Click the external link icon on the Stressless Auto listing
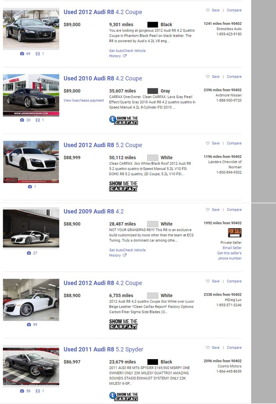 tap(125, 56)
